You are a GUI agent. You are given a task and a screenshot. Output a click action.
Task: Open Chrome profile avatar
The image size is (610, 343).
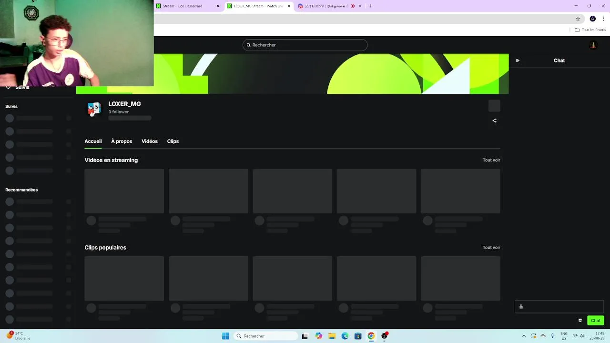click(592, 19)
